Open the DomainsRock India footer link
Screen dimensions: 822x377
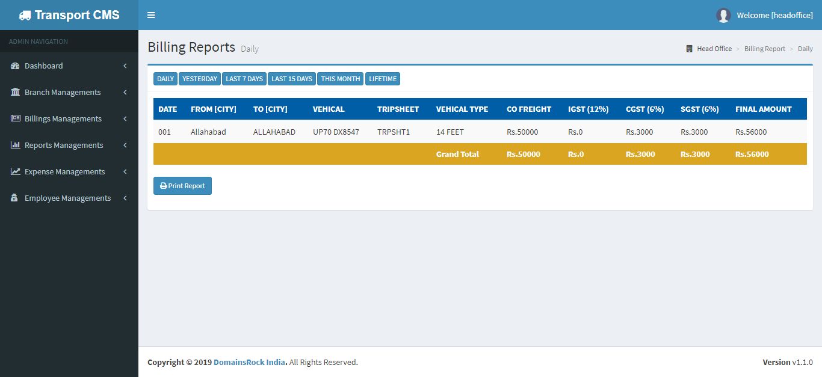point(250,362)
